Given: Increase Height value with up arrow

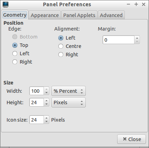Looking at the screenshot, I should [46, 101].
